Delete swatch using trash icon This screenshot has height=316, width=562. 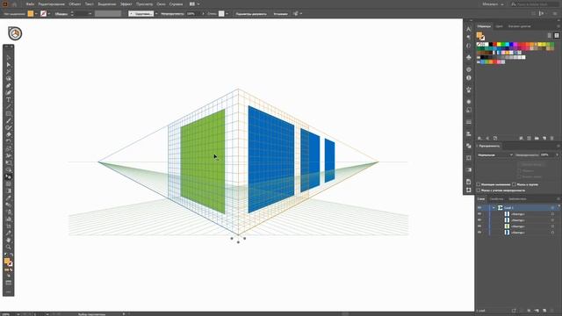tap(552, 139)
